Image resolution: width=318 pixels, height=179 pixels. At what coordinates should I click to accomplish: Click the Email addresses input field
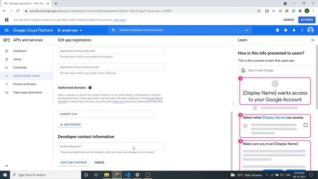tap(111, 146)
